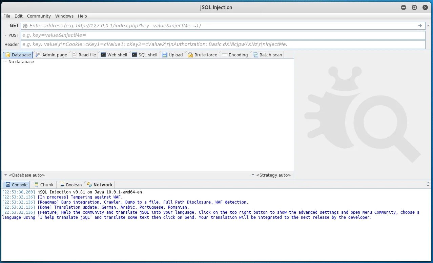Image resolution: width=433 pixels, height=263 pixels.
Task: Click '[In progress] Tampering against WAF.' console line
Action: [x=62, y=197]
